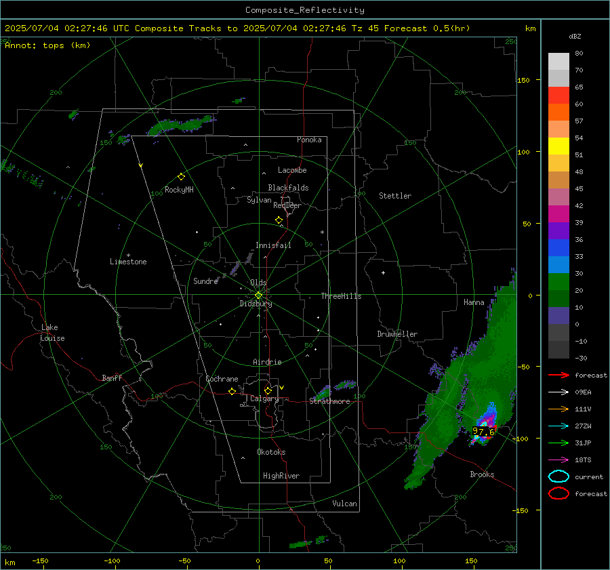The image size is (610, 570).
Task: Click the yellow 51-54 dBZ swatch
Action: 558,146
